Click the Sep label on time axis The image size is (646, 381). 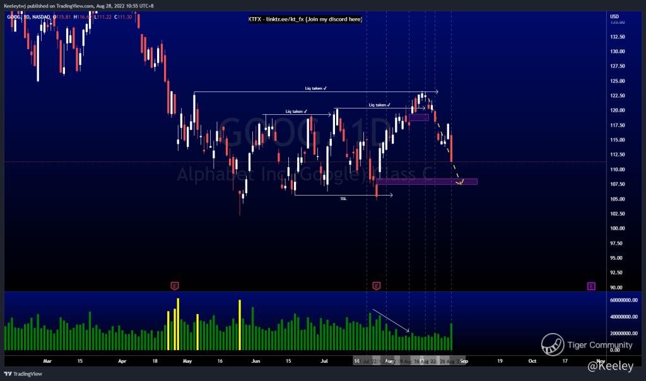[464, 361]
